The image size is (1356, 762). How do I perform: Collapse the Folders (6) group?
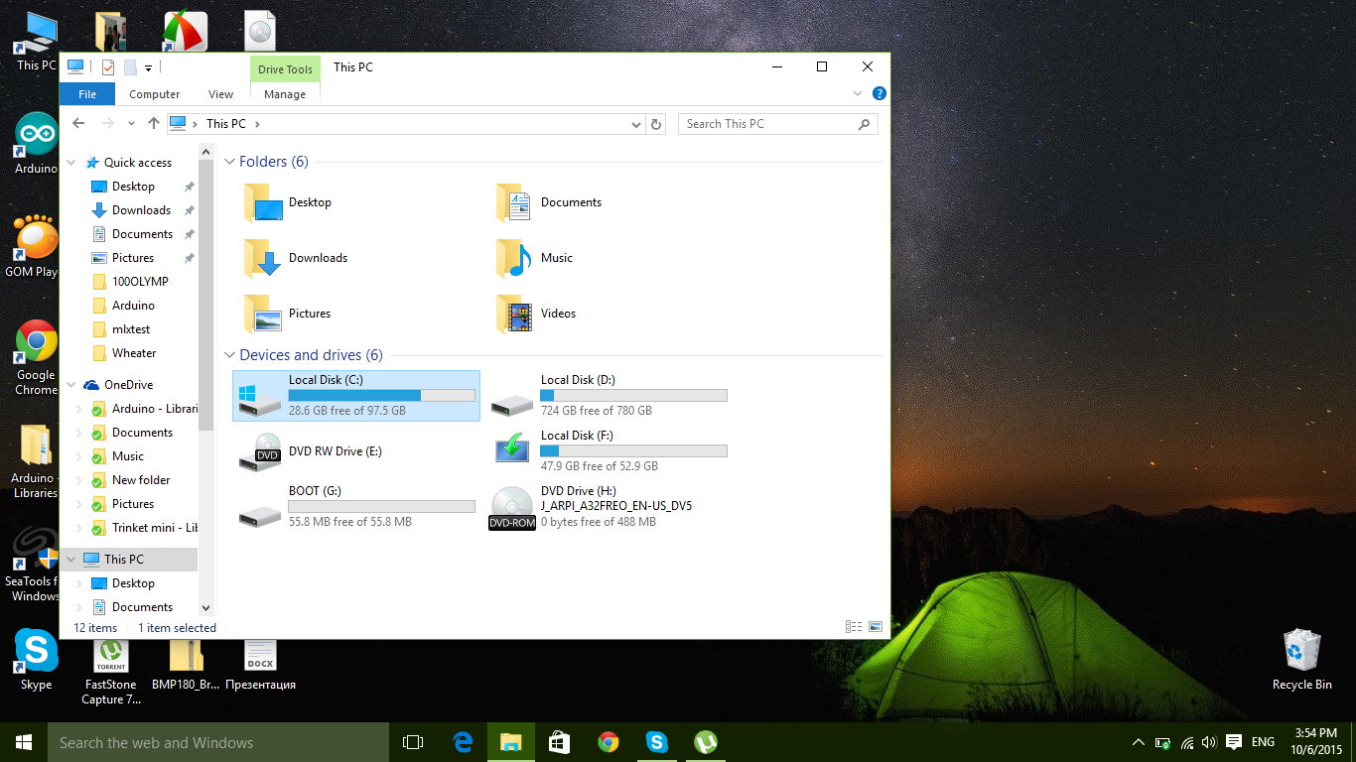(x=230, y=162)
